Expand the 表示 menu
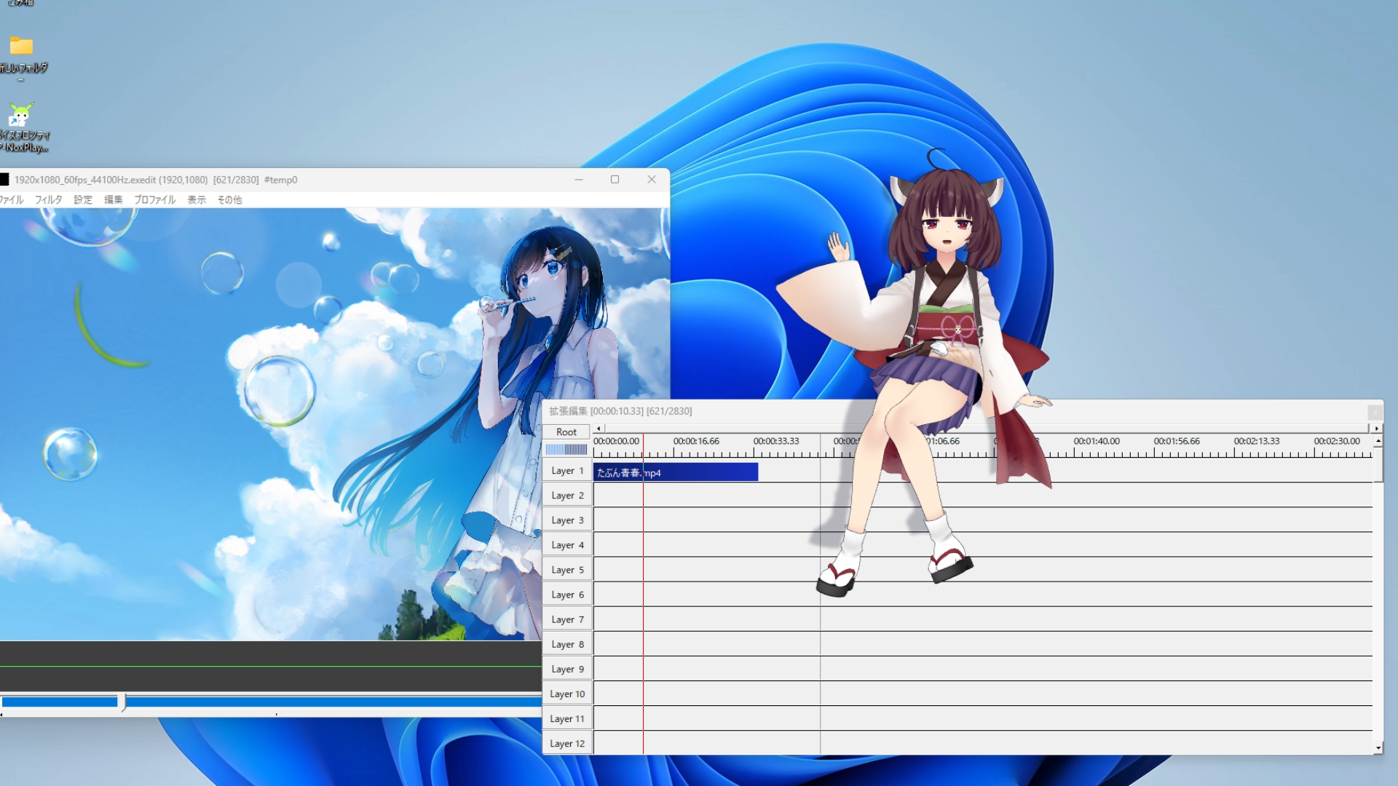Image resolution: width=1398 pixels, height=786 pixels. [197, 199]
